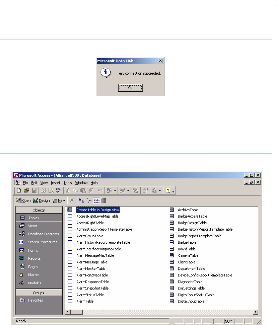Viewport: 278px width, 325px height.
Task: Open the File menu
Action: pyautogui.click(x=25, y=183)
